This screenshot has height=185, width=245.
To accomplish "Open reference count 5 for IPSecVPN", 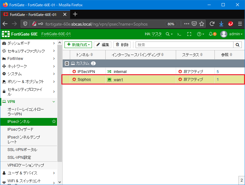I will click(218, 72).
